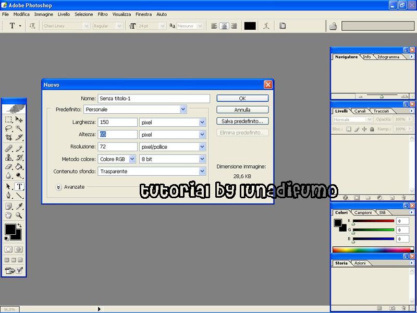Select the Line shape tool

tap(19, 195)
